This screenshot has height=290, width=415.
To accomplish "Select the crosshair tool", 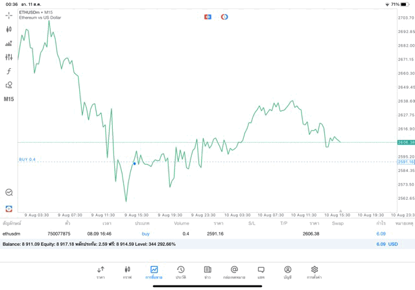I will click(8, 15).
